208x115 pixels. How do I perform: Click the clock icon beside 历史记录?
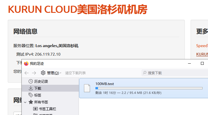tap(31, 81)
